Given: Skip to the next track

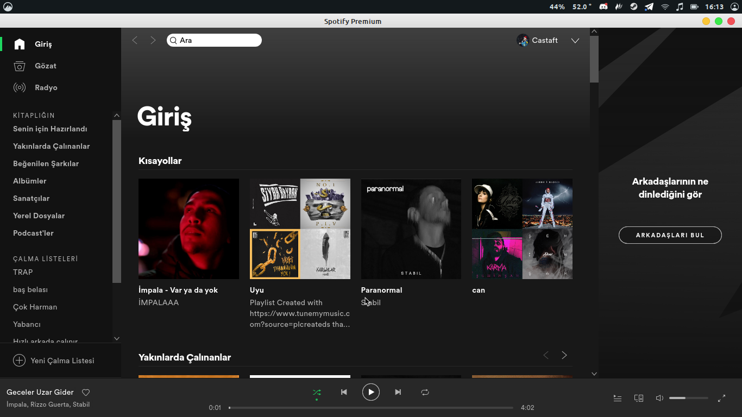Looking at the screenshot, I should click(398, 392).
